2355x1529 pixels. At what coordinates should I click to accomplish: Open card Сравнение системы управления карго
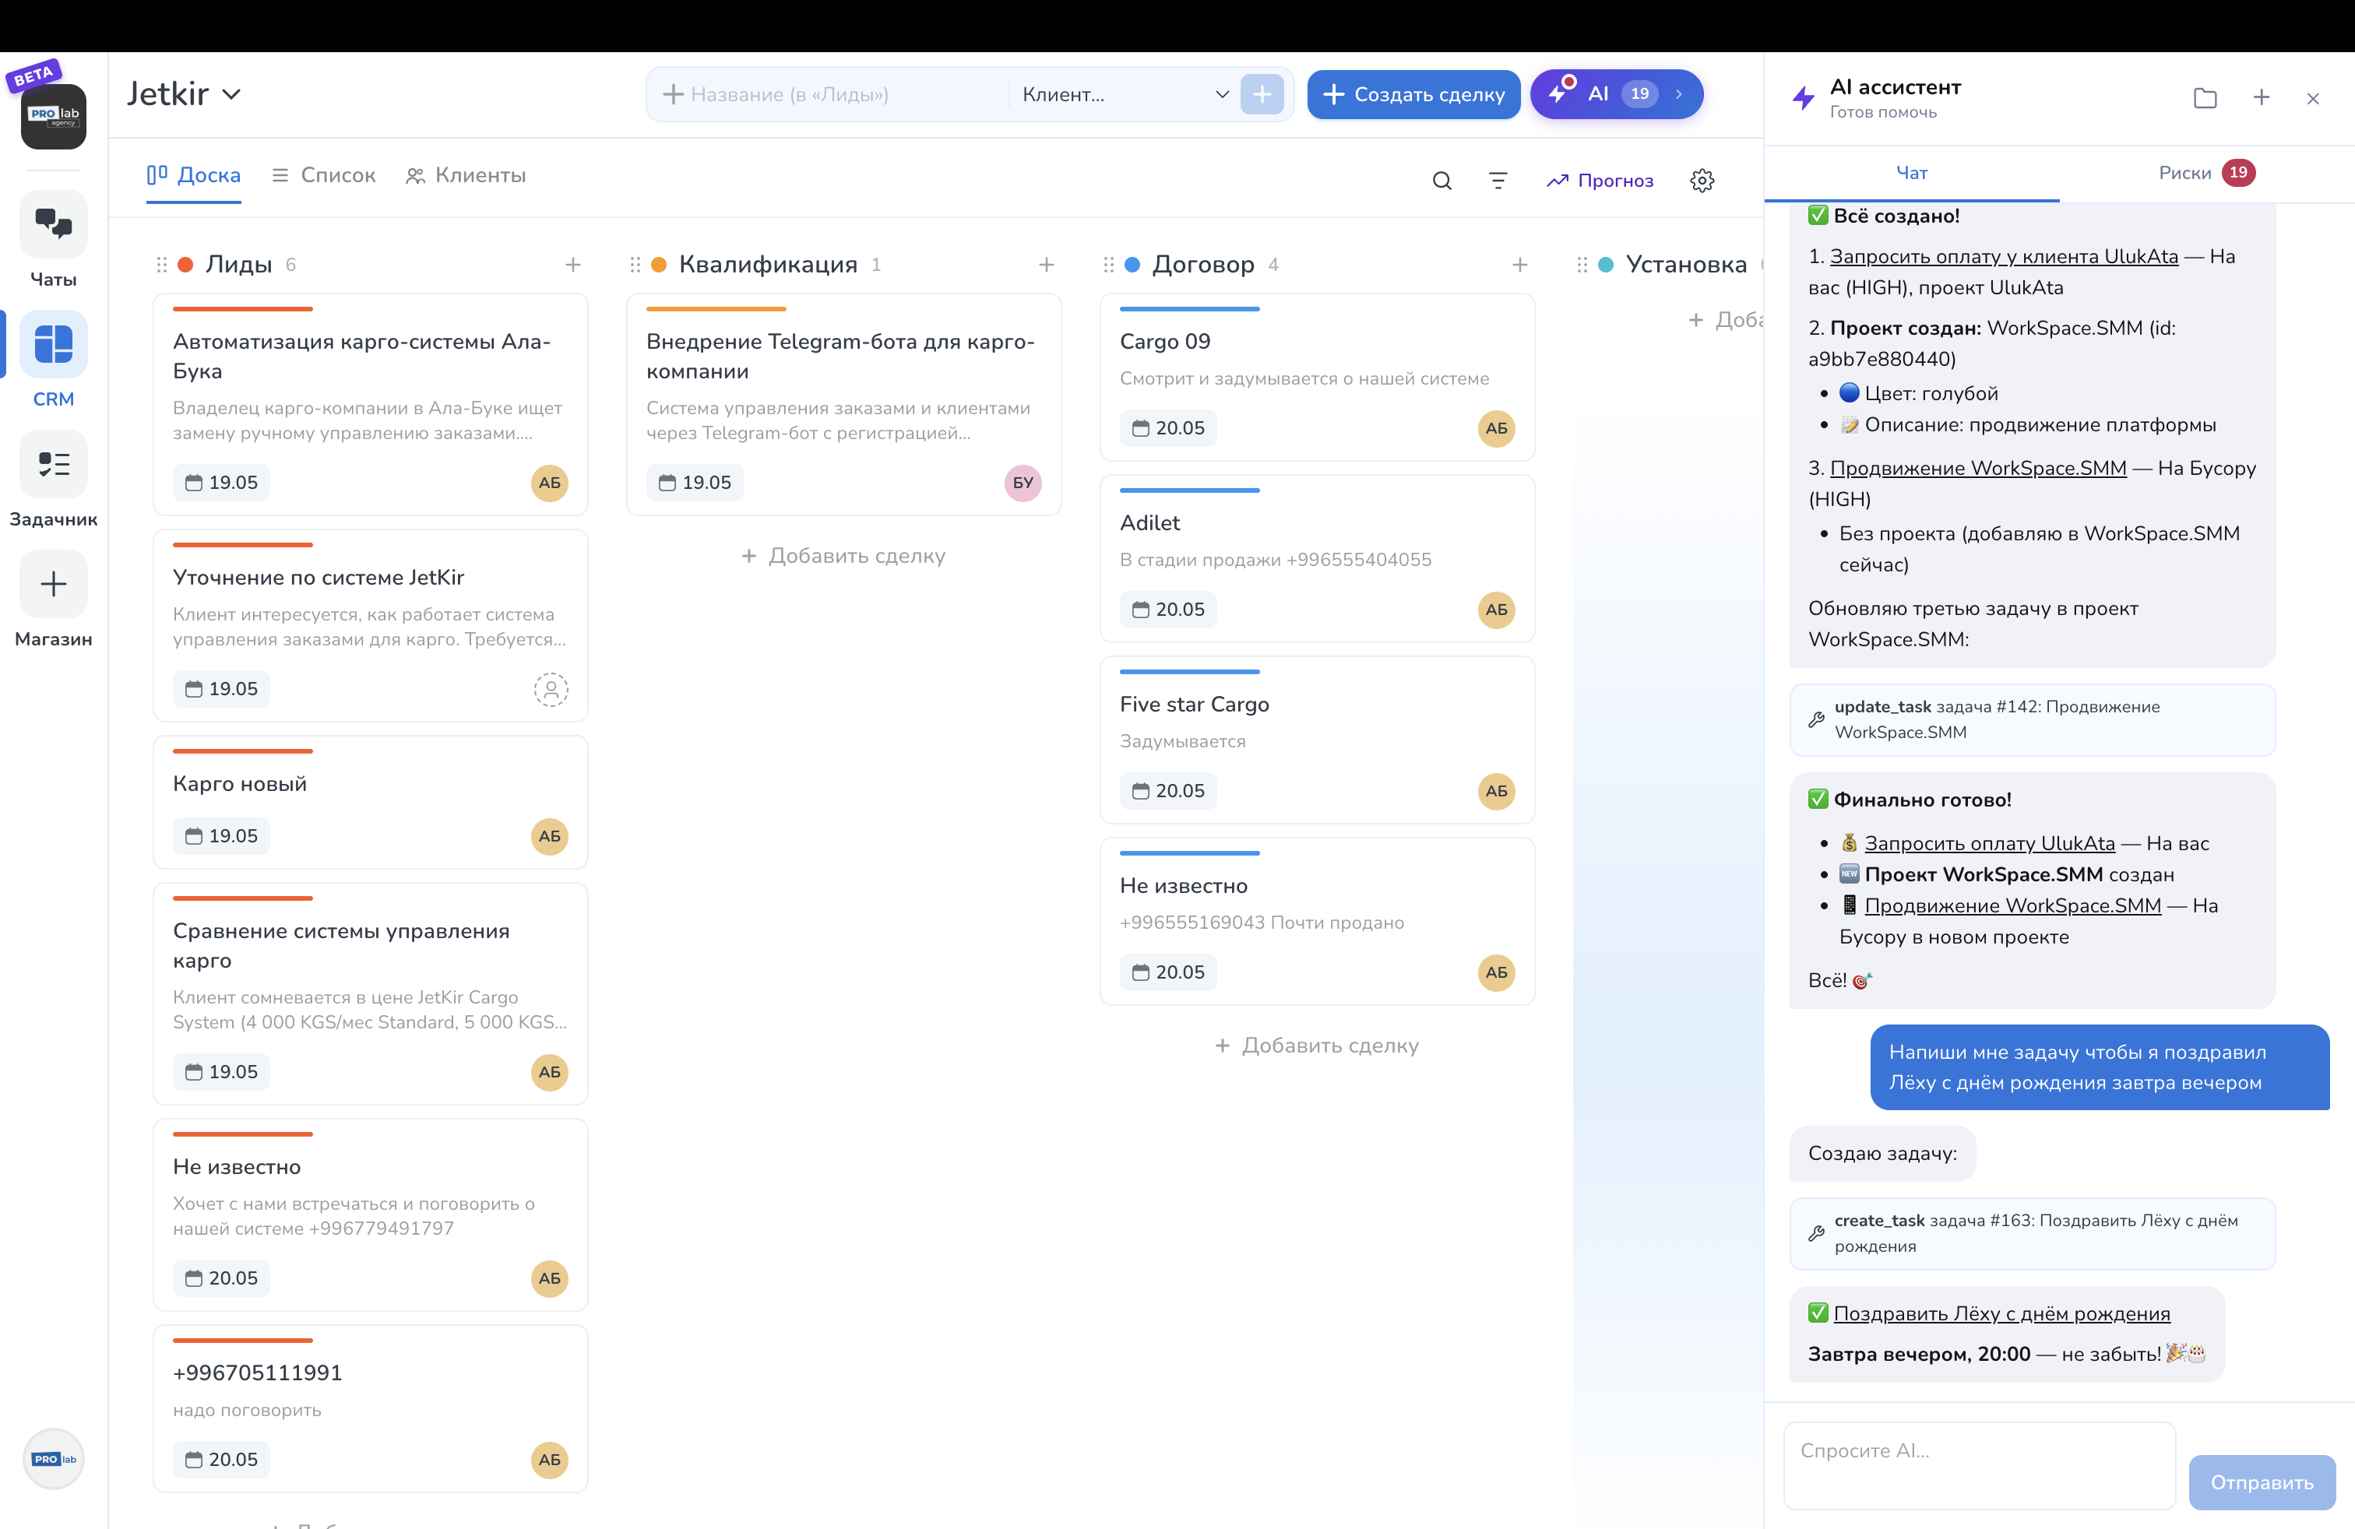click(x=370, y=993)
